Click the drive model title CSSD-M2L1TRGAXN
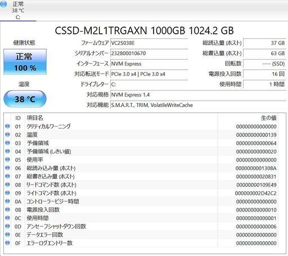Viewport: 288px width, 256px height. 144,30
